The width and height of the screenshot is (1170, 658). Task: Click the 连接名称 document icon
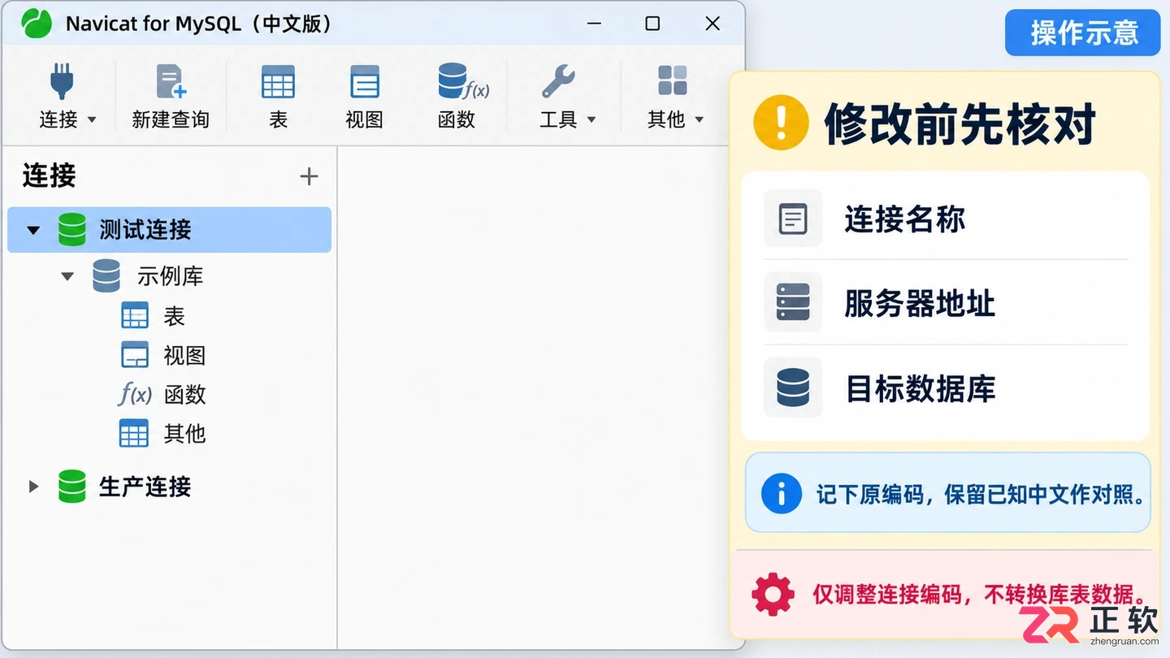tap(793, 219)
